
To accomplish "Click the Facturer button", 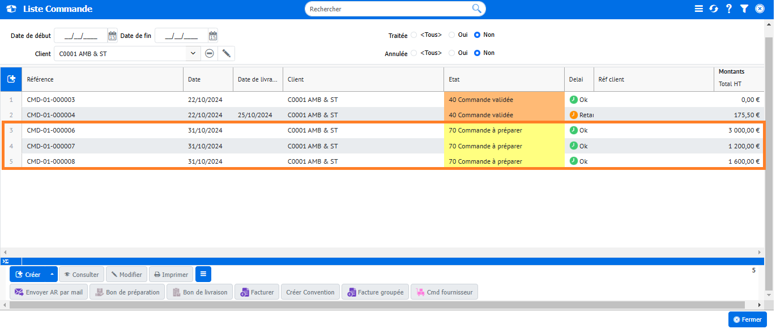I will (x=257, y=292).
